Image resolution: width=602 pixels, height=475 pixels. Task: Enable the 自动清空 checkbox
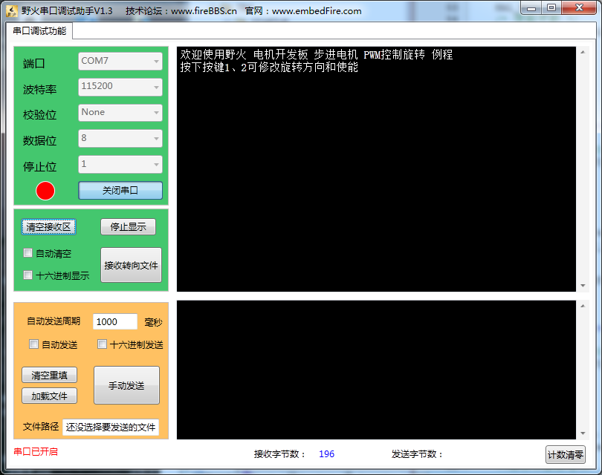tap(27, 253)
